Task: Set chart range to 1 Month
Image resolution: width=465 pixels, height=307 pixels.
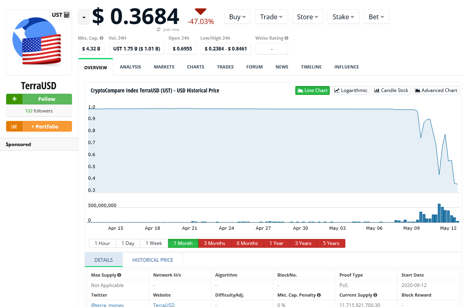Action: click(x=183, y=243)
